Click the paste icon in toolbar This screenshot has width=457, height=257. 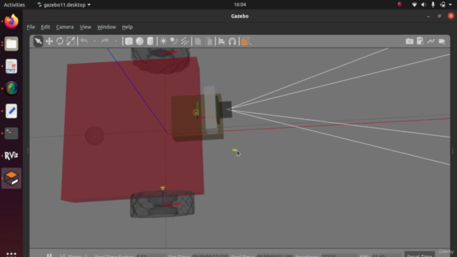209,41
